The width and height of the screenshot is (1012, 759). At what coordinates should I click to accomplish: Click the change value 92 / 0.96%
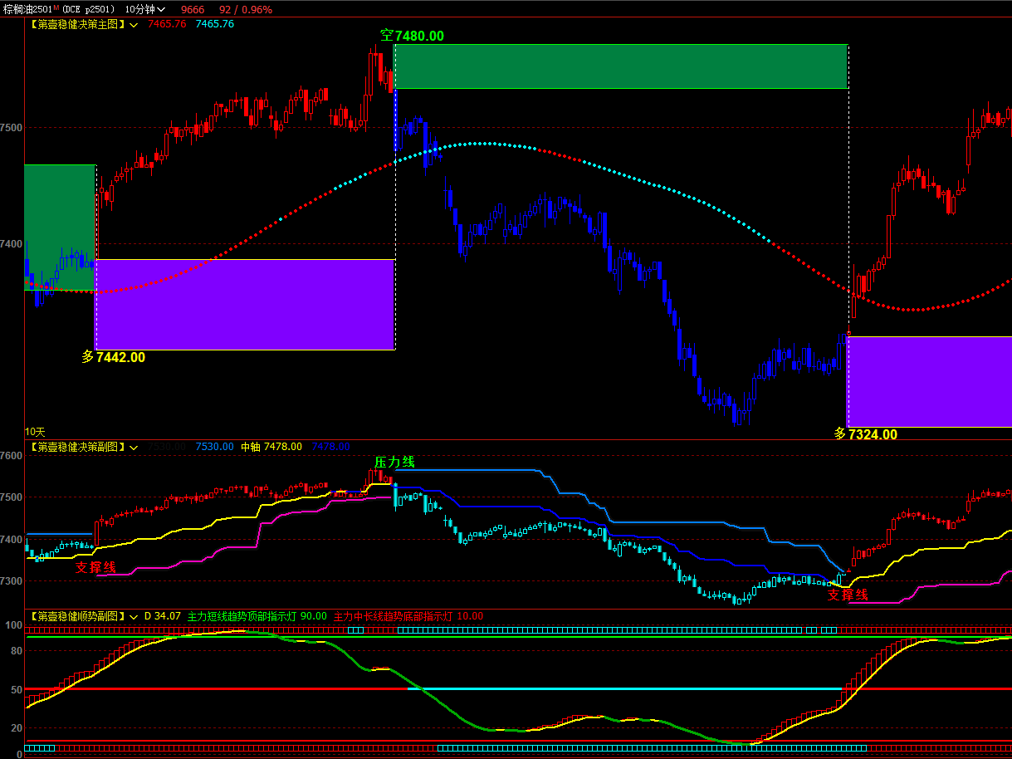point(246,9)
